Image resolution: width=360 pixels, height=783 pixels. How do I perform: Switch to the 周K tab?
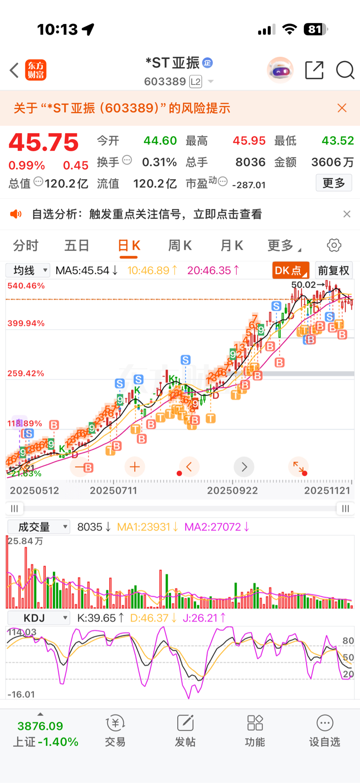point(180,245)
